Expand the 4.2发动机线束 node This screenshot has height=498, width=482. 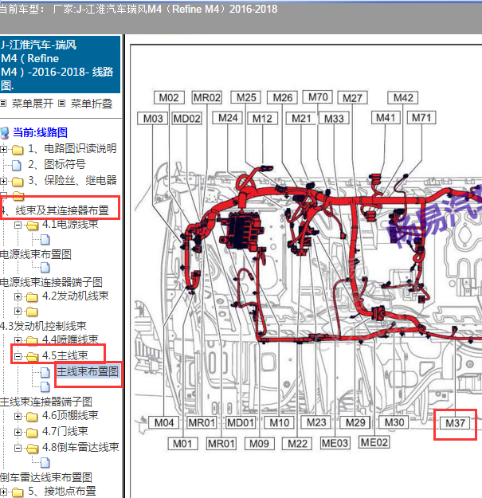click(x=18, y=296)
